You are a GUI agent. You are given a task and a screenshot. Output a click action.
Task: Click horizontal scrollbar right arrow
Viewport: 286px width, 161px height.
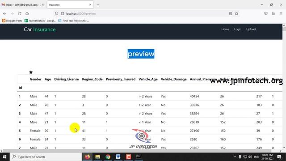click(x=281, y=151)
